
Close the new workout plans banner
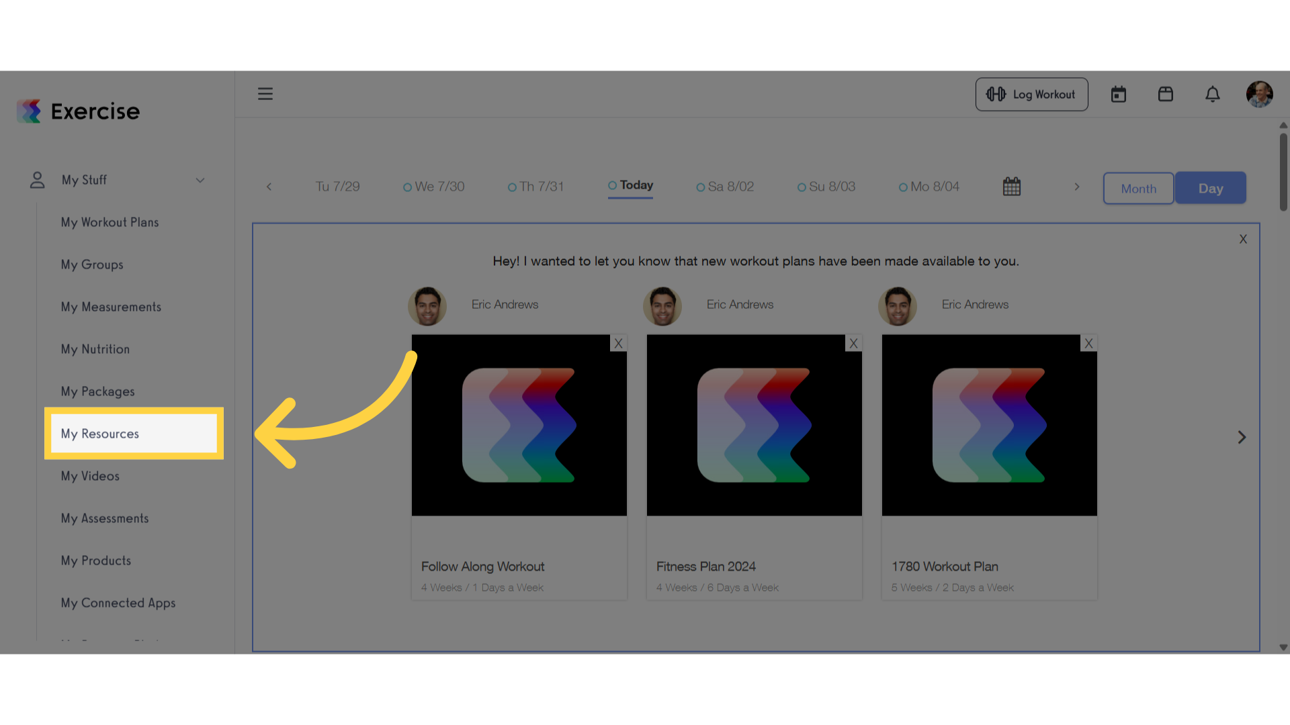coord(1243,239)
